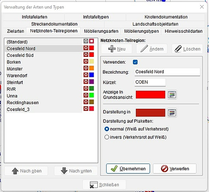Click the dark red Darstellung color bar

coord(150,113)
